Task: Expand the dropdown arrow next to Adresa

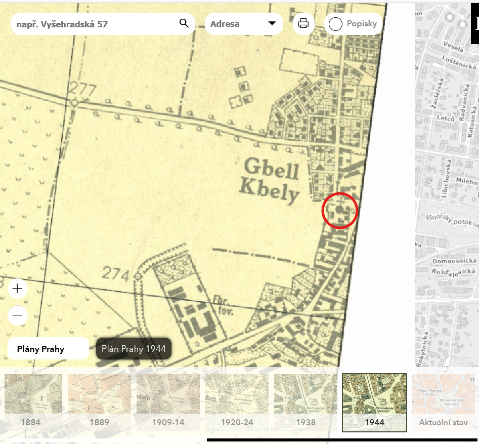Action: coord(272,24)
